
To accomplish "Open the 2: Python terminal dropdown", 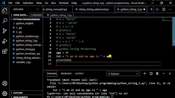I will [123, 74].
